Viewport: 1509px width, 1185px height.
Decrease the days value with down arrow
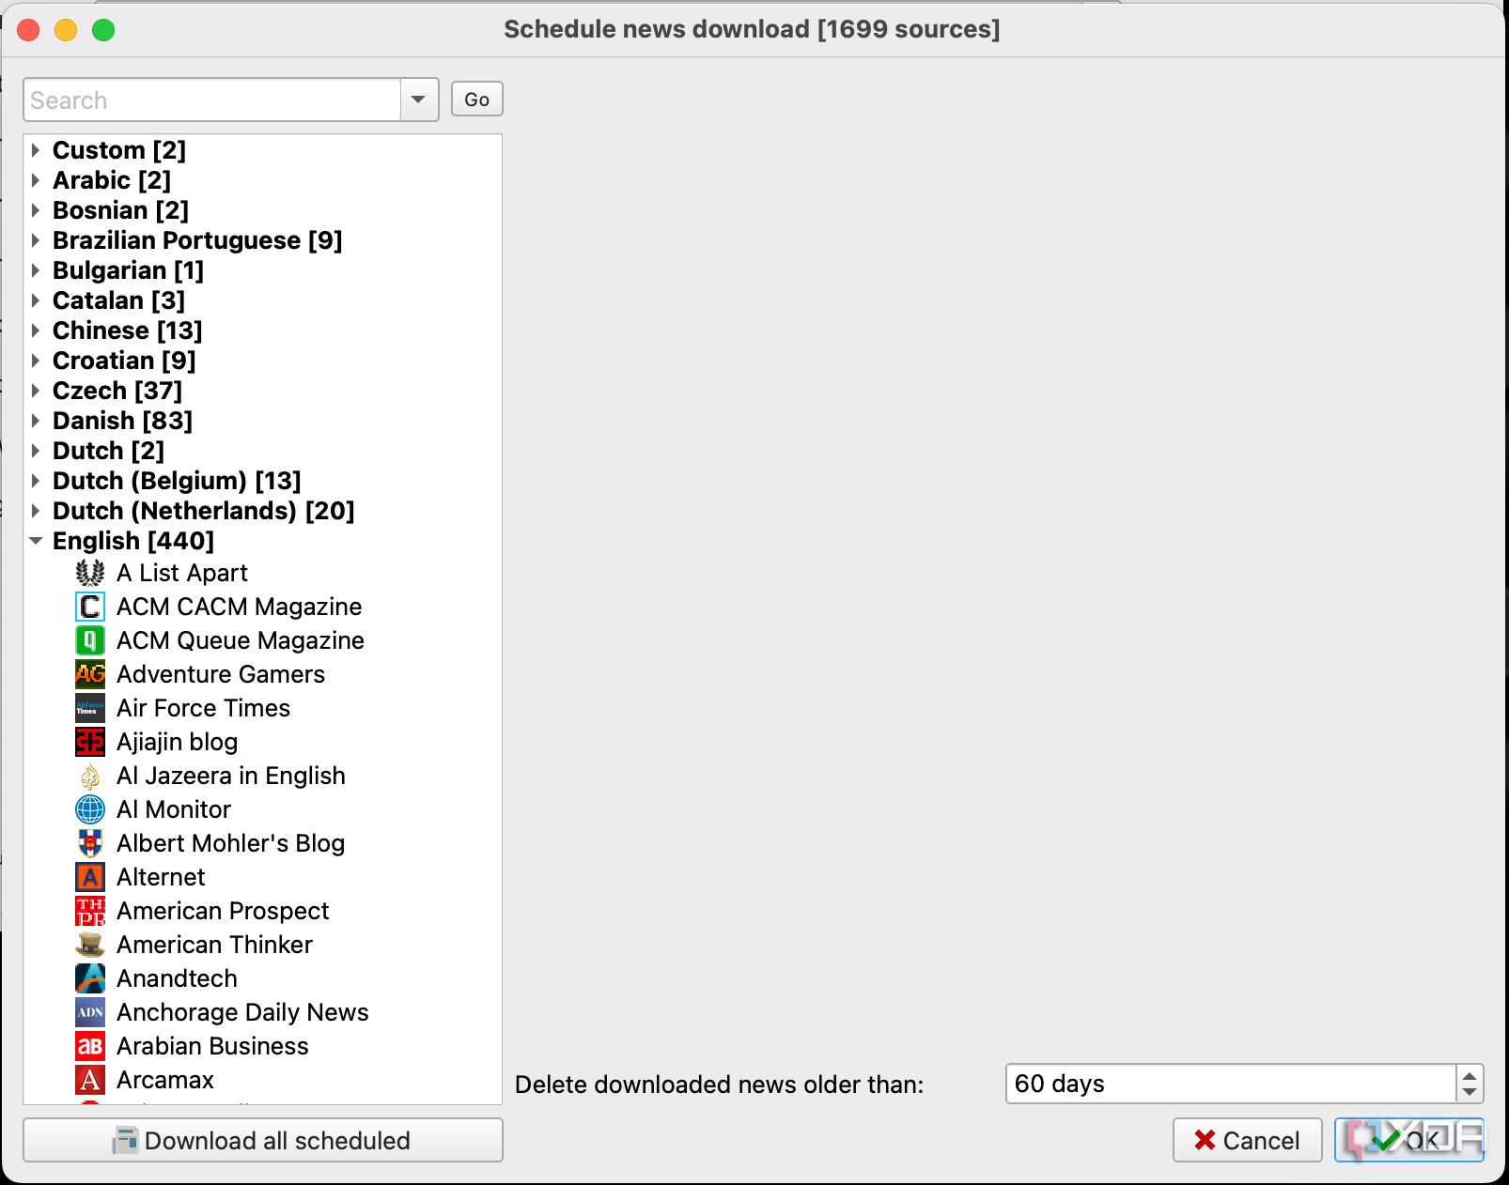[1470, 1093]
